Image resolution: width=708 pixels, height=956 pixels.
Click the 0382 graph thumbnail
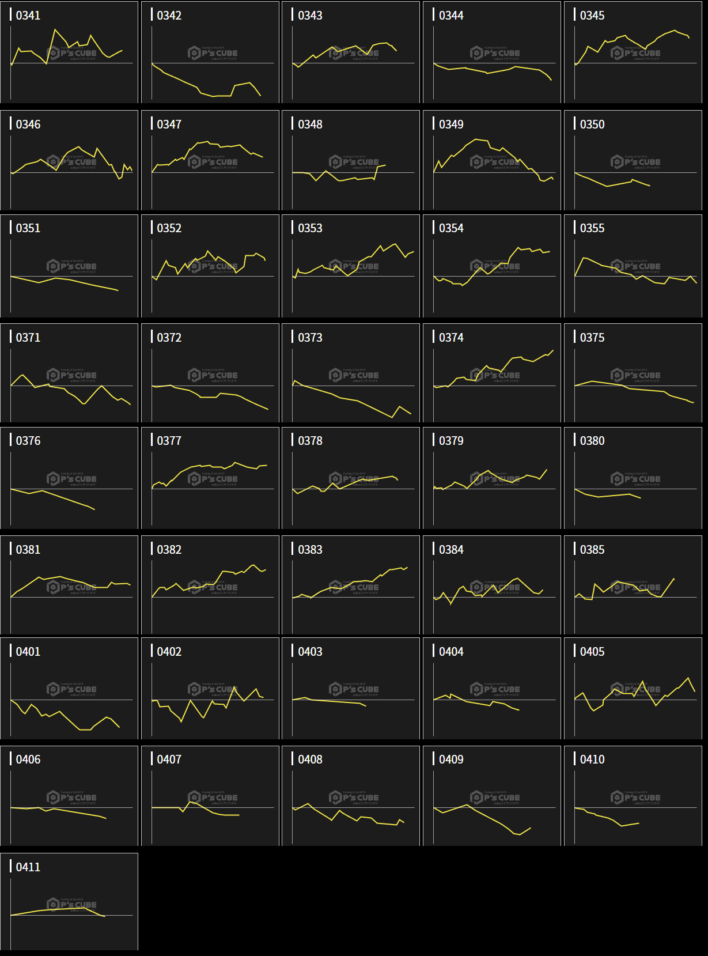(210, 586)
